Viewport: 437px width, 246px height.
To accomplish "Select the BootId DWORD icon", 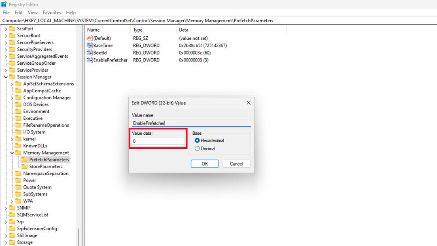I will (x=89, y=53).
